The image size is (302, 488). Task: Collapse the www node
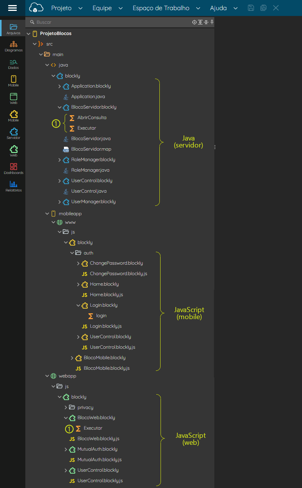click(x=53, y=222)
